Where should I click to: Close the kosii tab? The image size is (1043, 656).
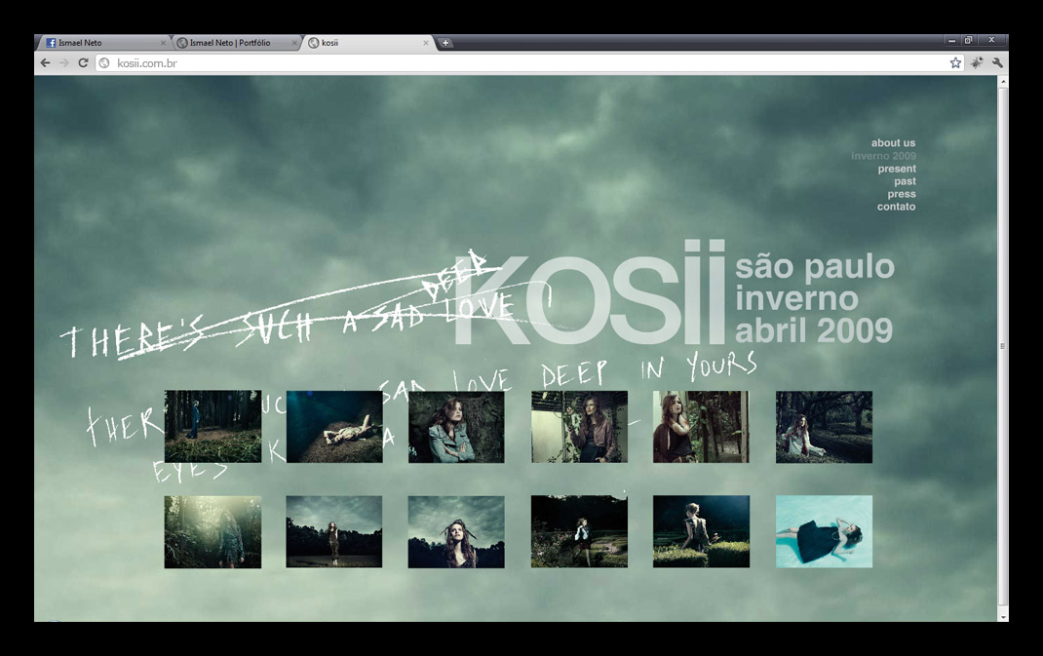tap(426, 43)
